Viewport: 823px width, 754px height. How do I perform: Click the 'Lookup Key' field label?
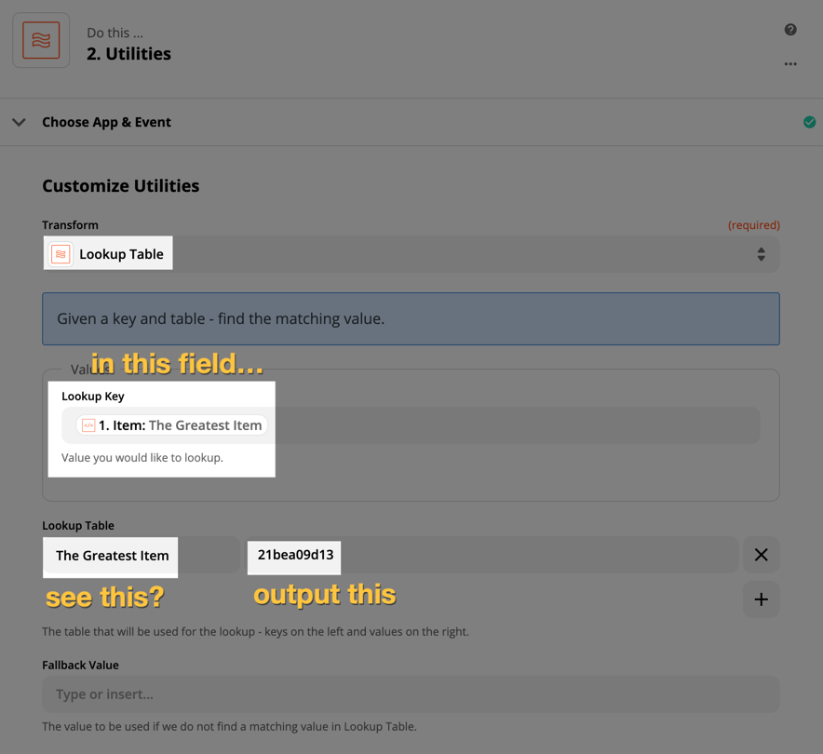click(93, 397)
